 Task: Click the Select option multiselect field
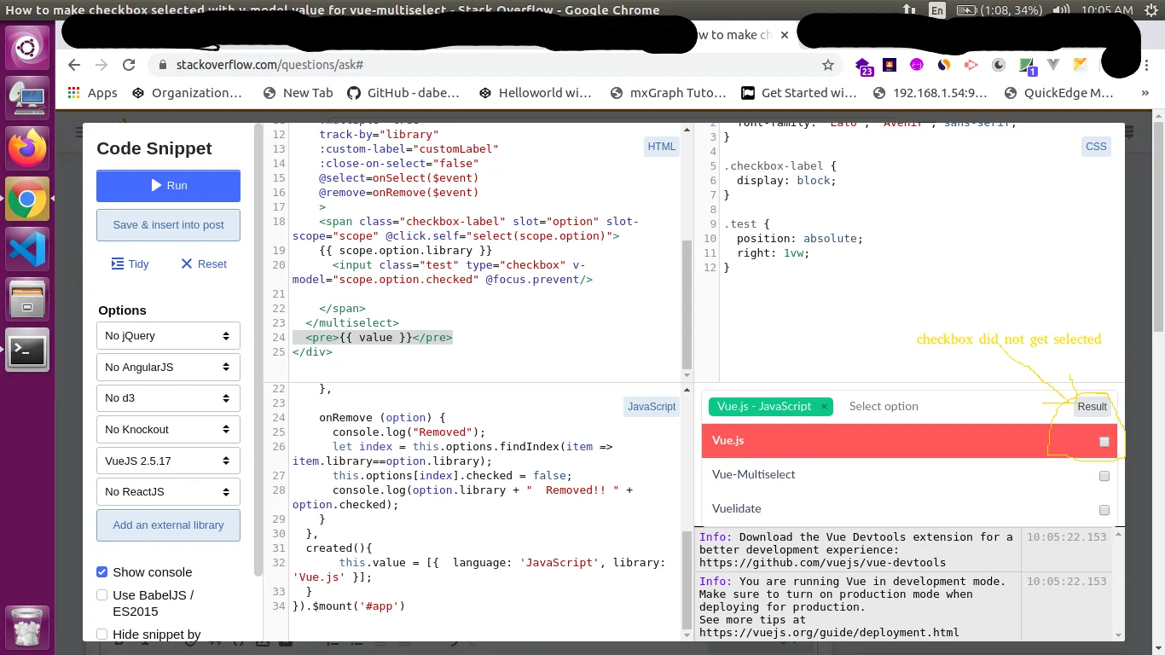884,407
